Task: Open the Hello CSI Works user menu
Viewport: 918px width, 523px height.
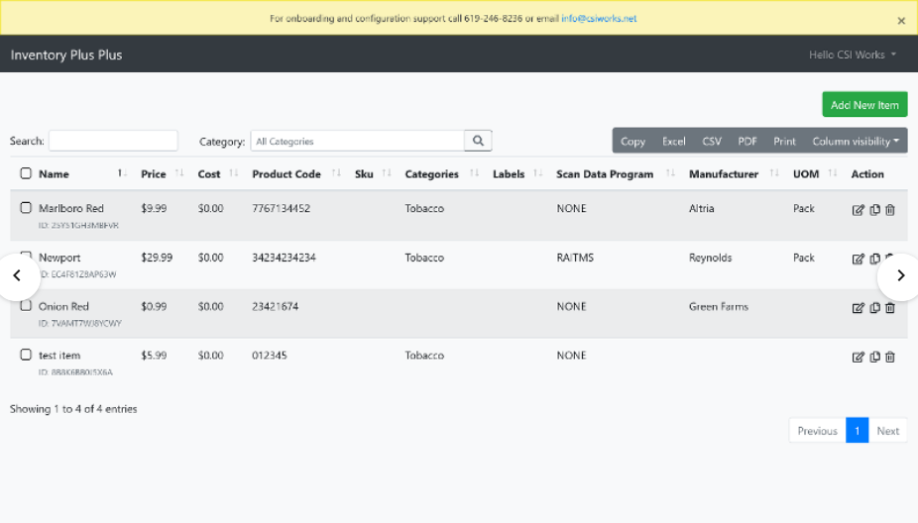Action: [x=853, y=54]
